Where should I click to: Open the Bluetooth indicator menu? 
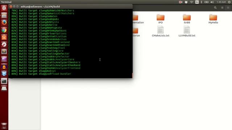coord(202,2)
